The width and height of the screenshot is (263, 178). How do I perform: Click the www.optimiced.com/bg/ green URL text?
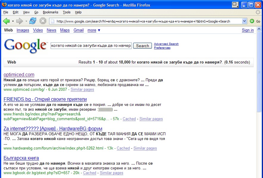click(x=24, y=90)
